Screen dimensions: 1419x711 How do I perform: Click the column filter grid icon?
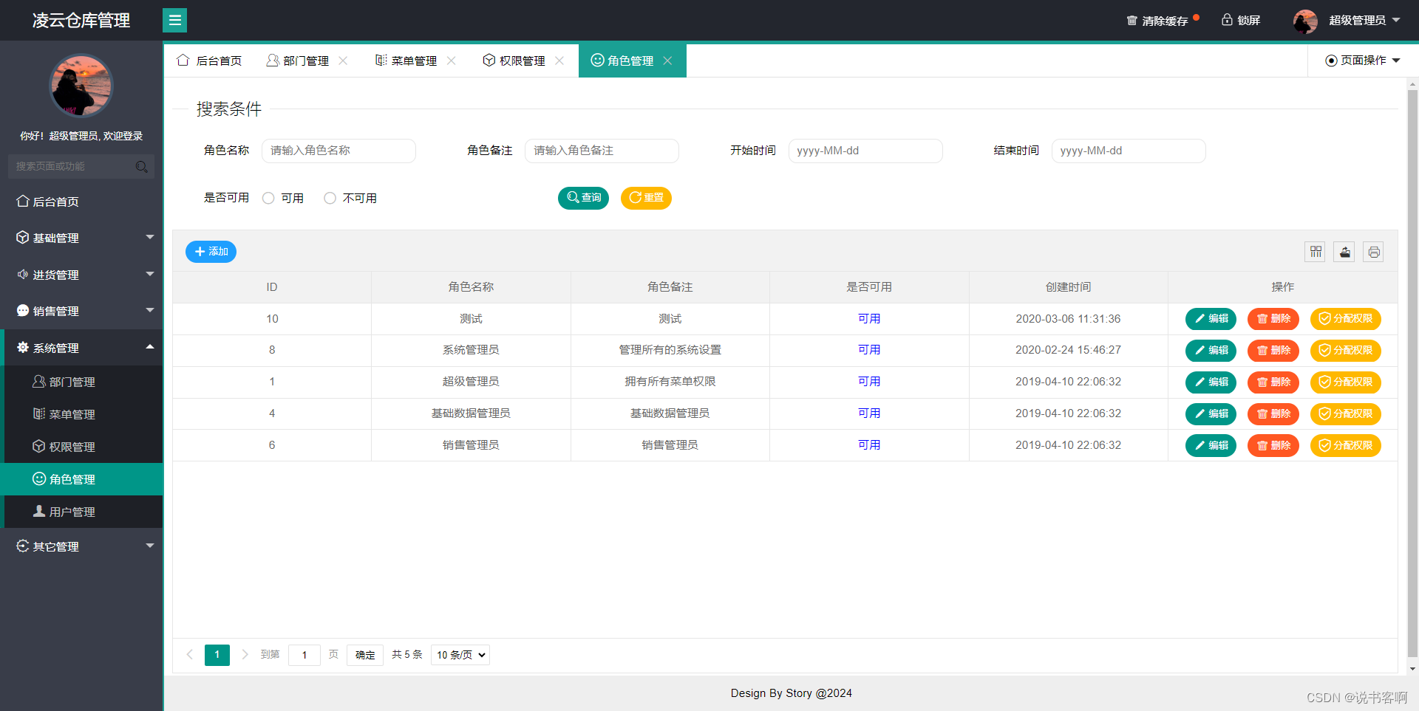point(1316,252)
